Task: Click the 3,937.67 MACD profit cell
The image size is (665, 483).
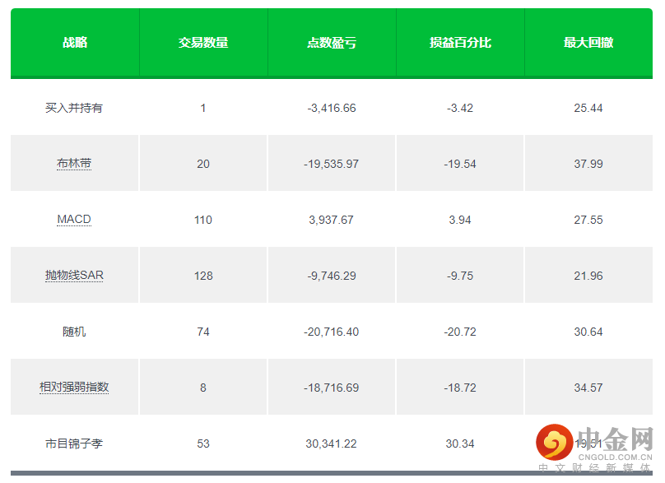Action: click(x=331, y=220)
